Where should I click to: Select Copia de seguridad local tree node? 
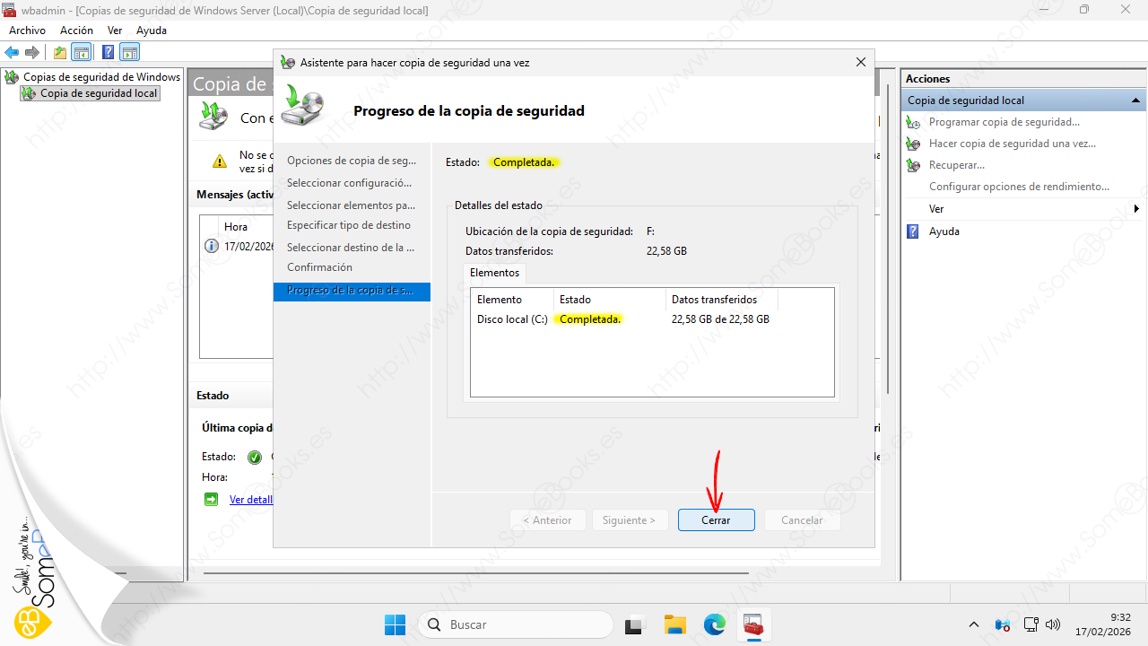[x=99, y=93]
